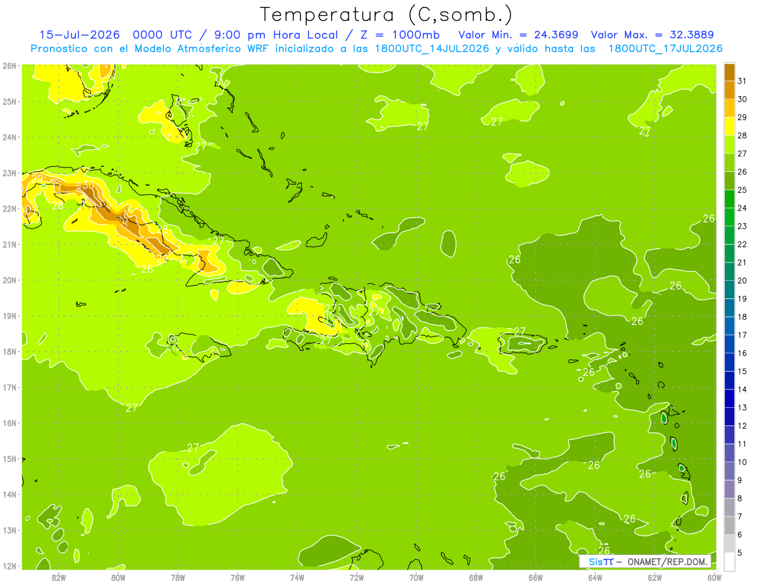Click the "78W" longitude label
Image resolution: width=759 pixels, height=586 pixels.
click(178, 577)
